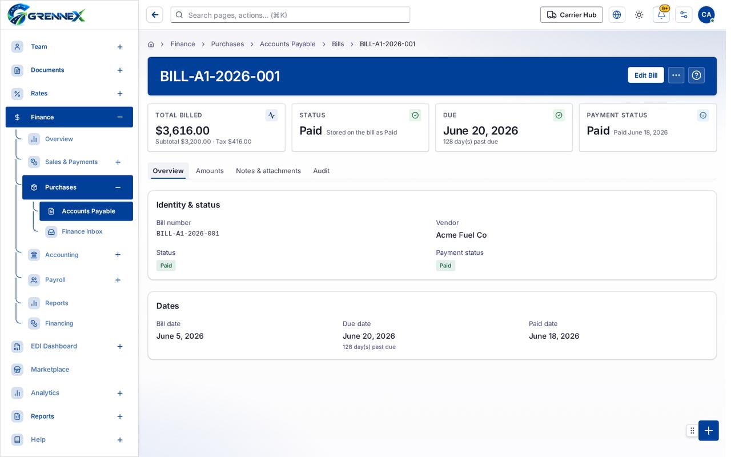Open the Carrier Hub button
Viewport: 731px width, 457px height.
[572, 15]
